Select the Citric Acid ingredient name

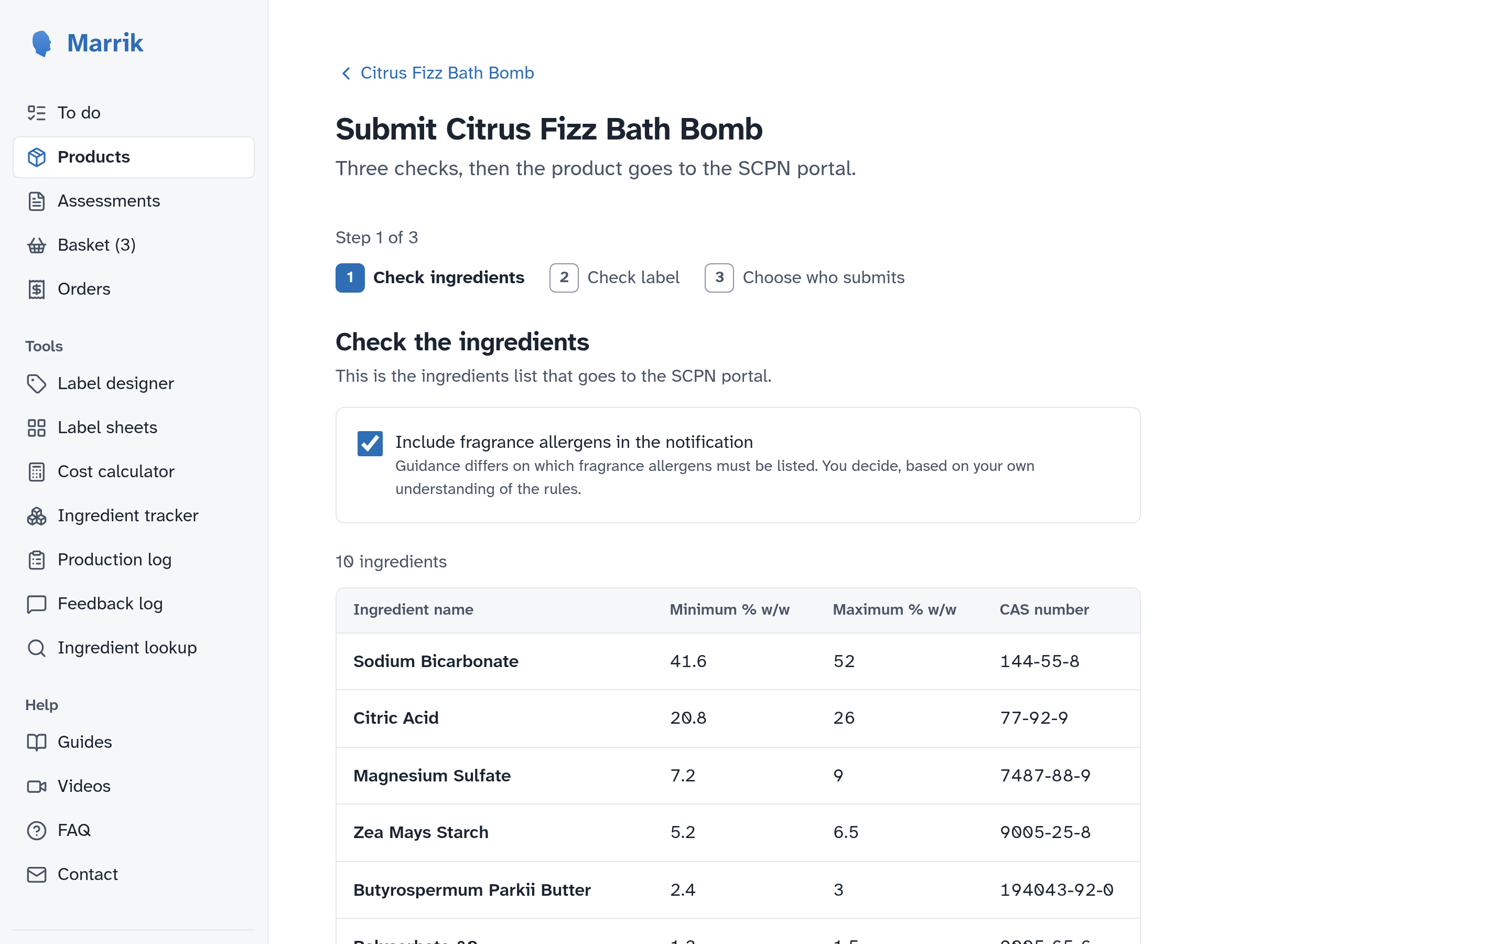click(x=396, y=718)
